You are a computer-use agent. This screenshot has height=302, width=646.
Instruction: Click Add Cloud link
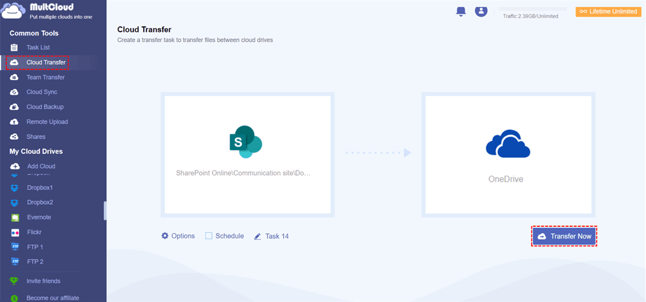(41, 167)
